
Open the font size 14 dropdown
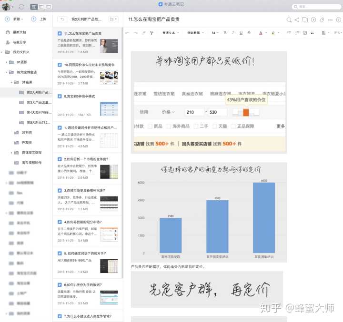[215, 33]
